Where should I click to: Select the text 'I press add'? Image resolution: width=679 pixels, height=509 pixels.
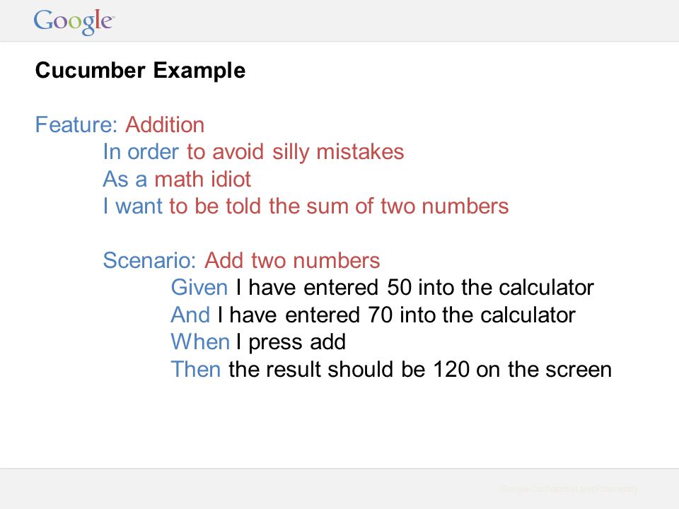291,342
